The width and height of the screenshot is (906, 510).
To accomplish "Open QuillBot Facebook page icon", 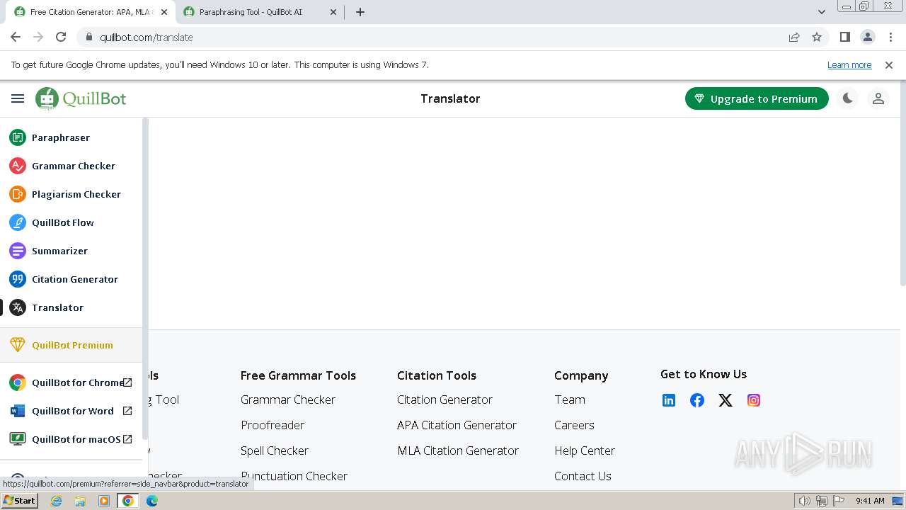I will [x=697, y=400].
